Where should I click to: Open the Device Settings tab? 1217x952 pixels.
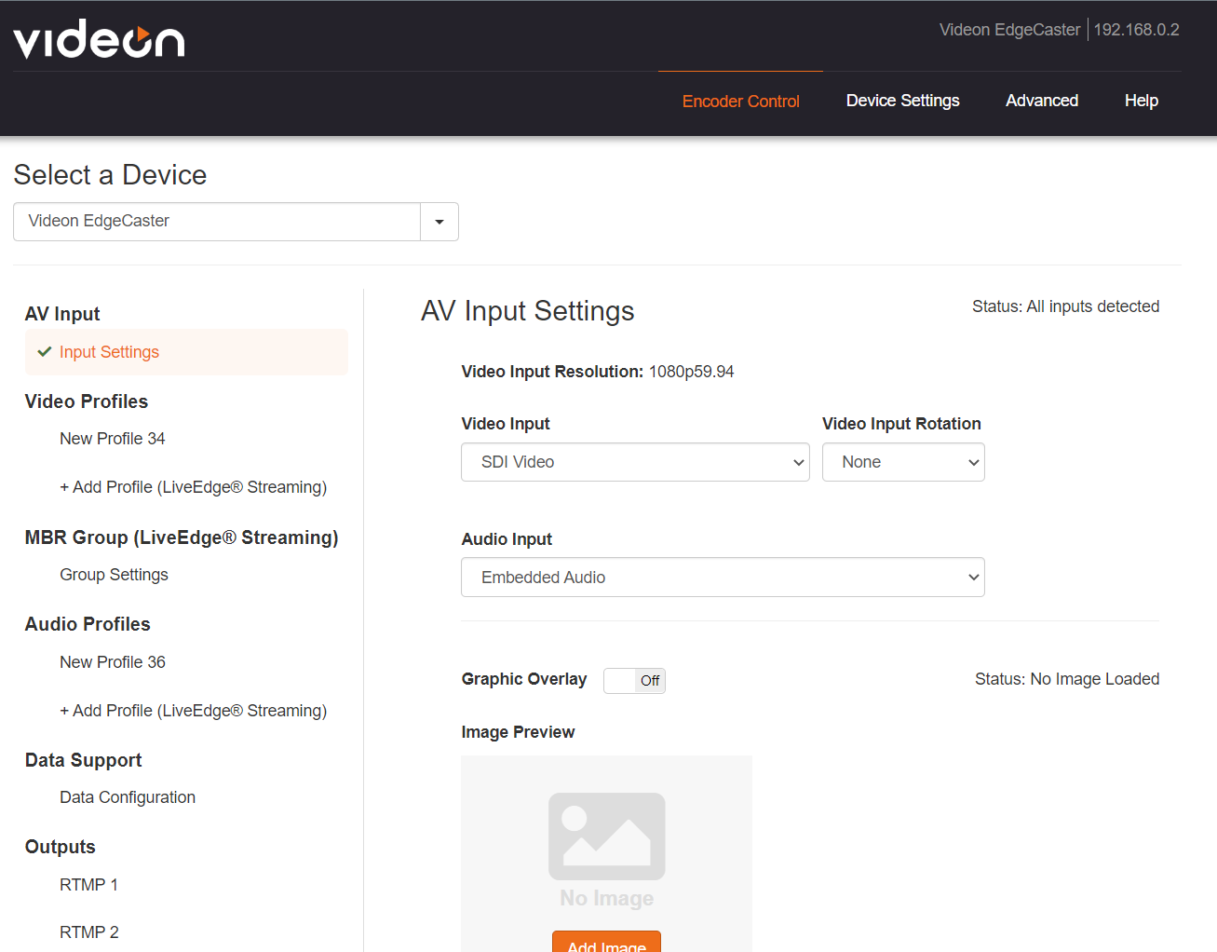(903, 101)
